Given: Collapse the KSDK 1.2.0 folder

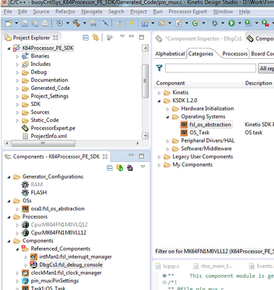Looking at the screenshot, I should [x=159, y=101].
